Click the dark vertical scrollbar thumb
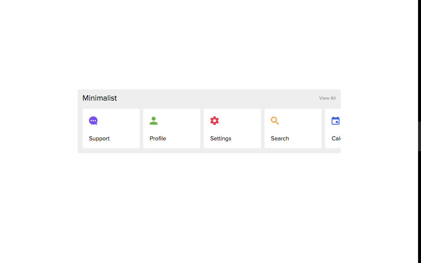This screenshot has width=421, height=263. pyautogui.click(x=419, y=136)
